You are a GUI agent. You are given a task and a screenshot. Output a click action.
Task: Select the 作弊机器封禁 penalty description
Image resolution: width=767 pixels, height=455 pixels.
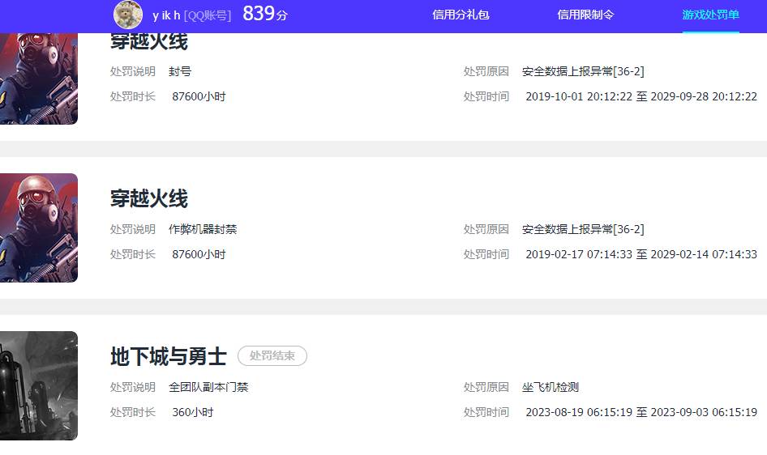pyautogui.click(x=203, y=229)
